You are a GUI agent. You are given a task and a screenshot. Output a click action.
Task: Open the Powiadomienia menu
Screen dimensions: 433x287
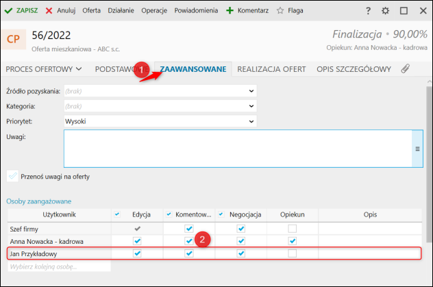(196, 10)
